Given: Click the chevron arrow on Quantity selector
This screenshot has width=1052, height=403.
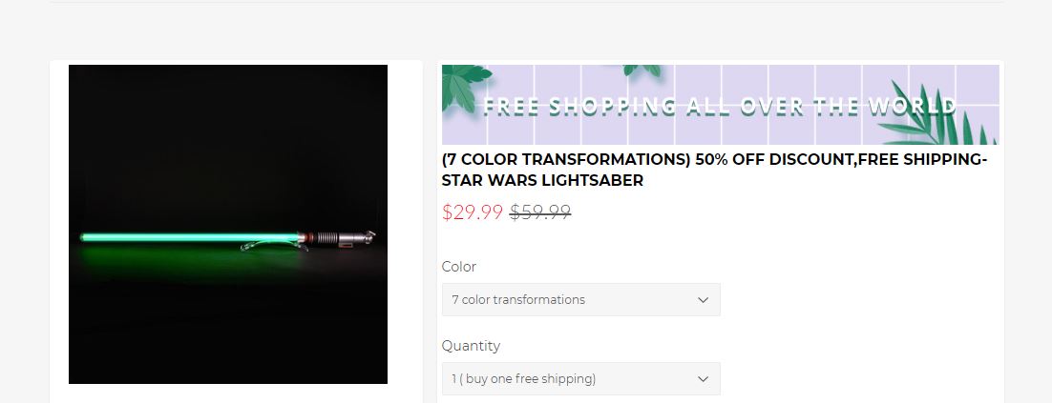Looking at the screenshot, I should pyautogui.click(x=703, y=379).
